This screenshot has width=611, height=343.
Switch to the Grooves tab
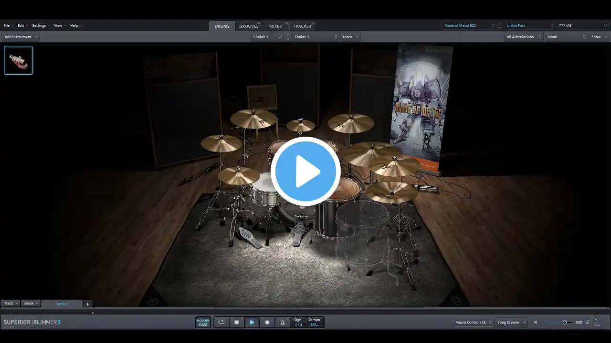(x=250, y=26)
